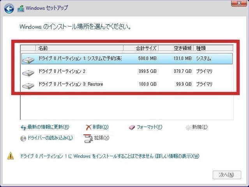Click the refresh arrows icon

click(x=23, y=127)
